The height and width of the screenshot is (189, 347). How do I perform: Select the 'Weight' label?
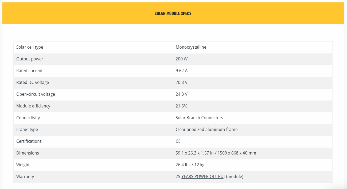[x=23, y=165]
